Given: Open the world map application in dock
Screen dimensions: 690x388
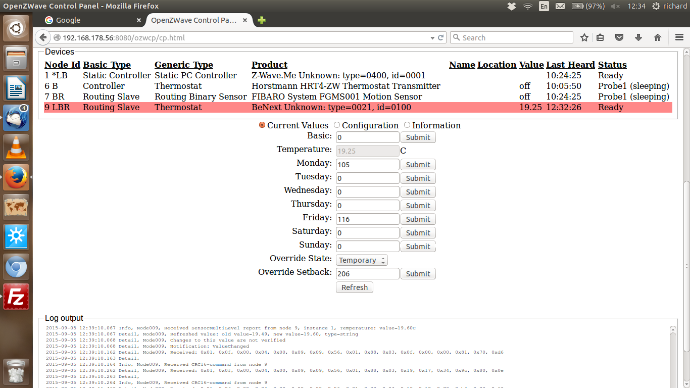Looking at the screenshot, I should pos(16,207).
